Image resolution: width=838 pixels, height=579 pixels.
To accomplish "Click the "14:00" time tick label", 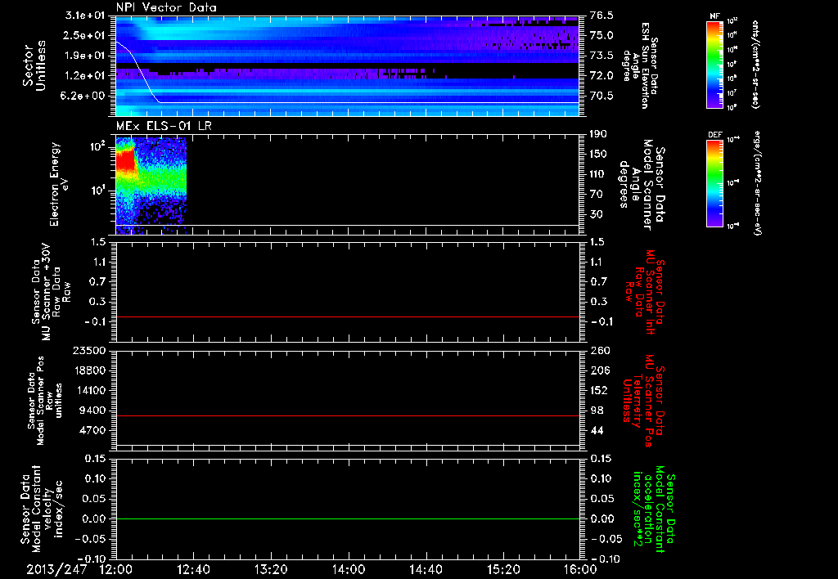I will (349, 569).
